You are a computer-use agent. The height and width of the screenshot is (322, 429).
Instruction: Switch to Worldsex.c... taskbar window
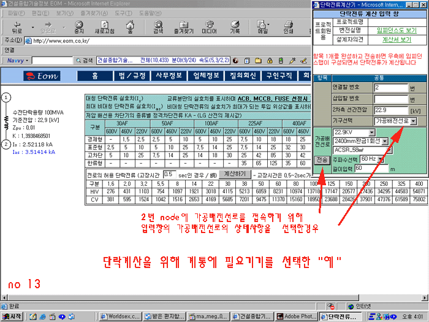120,316
